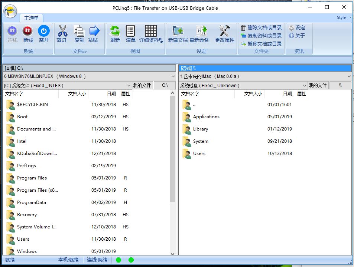Select the Documents and ... folder
This screenshot has width=354, height=267.
pos(36,129)
